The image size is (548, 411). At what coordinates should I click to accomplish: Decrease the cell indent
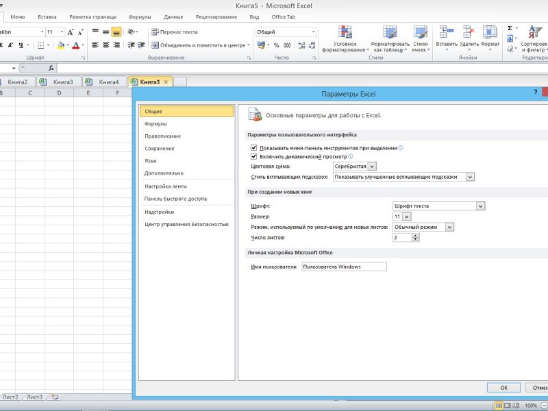[131, 45]
